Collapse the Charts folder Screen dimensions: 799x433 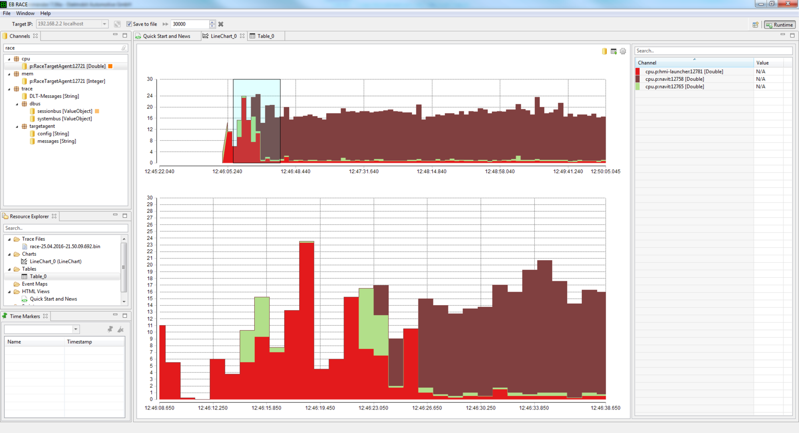9,254
